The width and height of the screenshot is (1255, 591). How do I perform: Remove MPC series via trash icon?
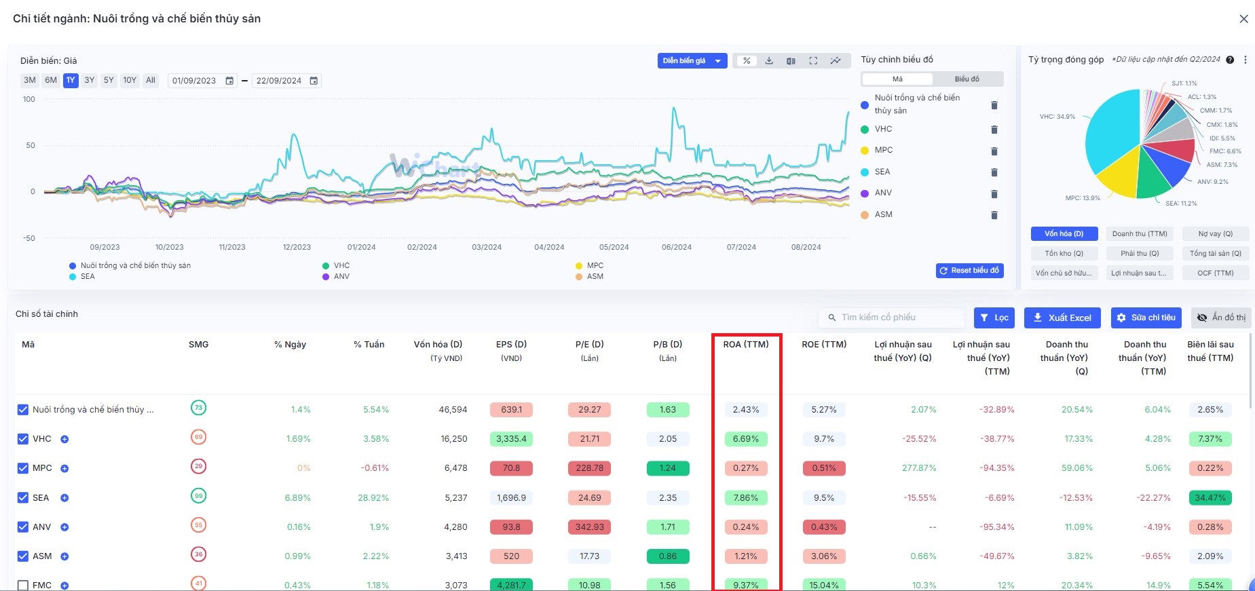(994, 151)
